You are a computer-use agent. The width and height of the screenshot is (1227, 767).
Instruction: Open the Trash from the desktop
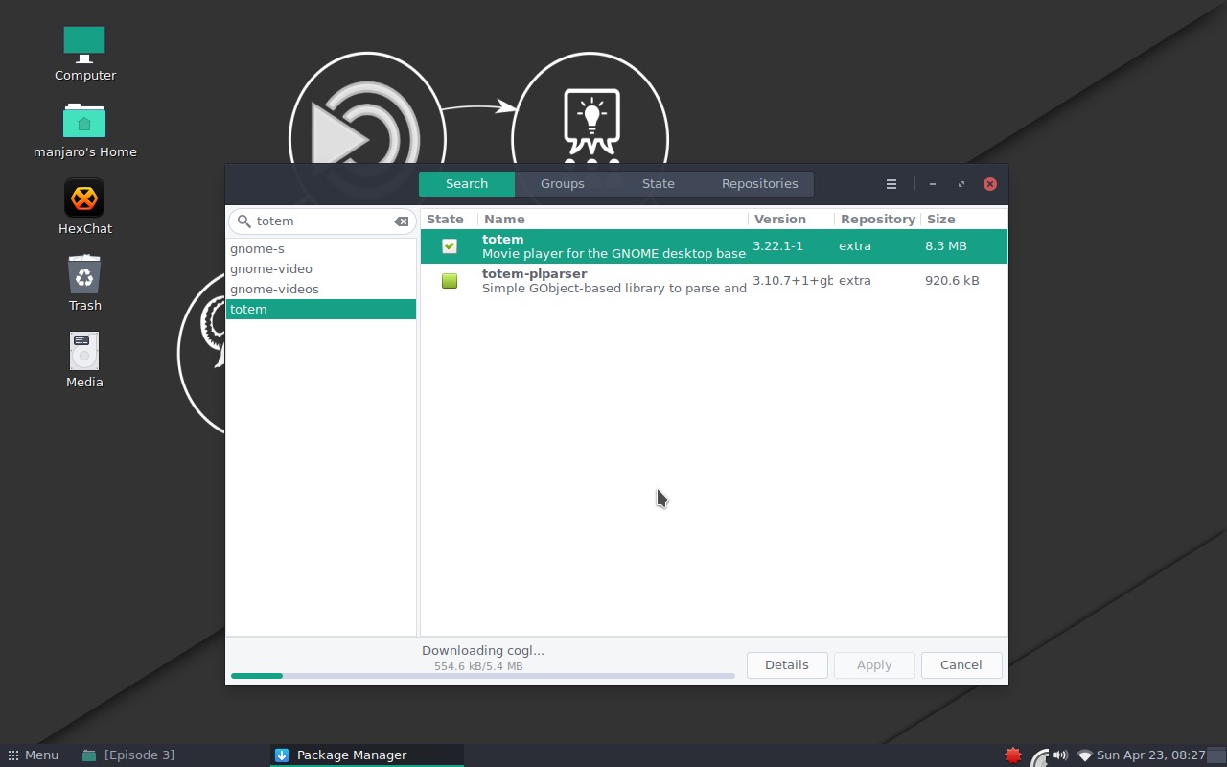84,275
